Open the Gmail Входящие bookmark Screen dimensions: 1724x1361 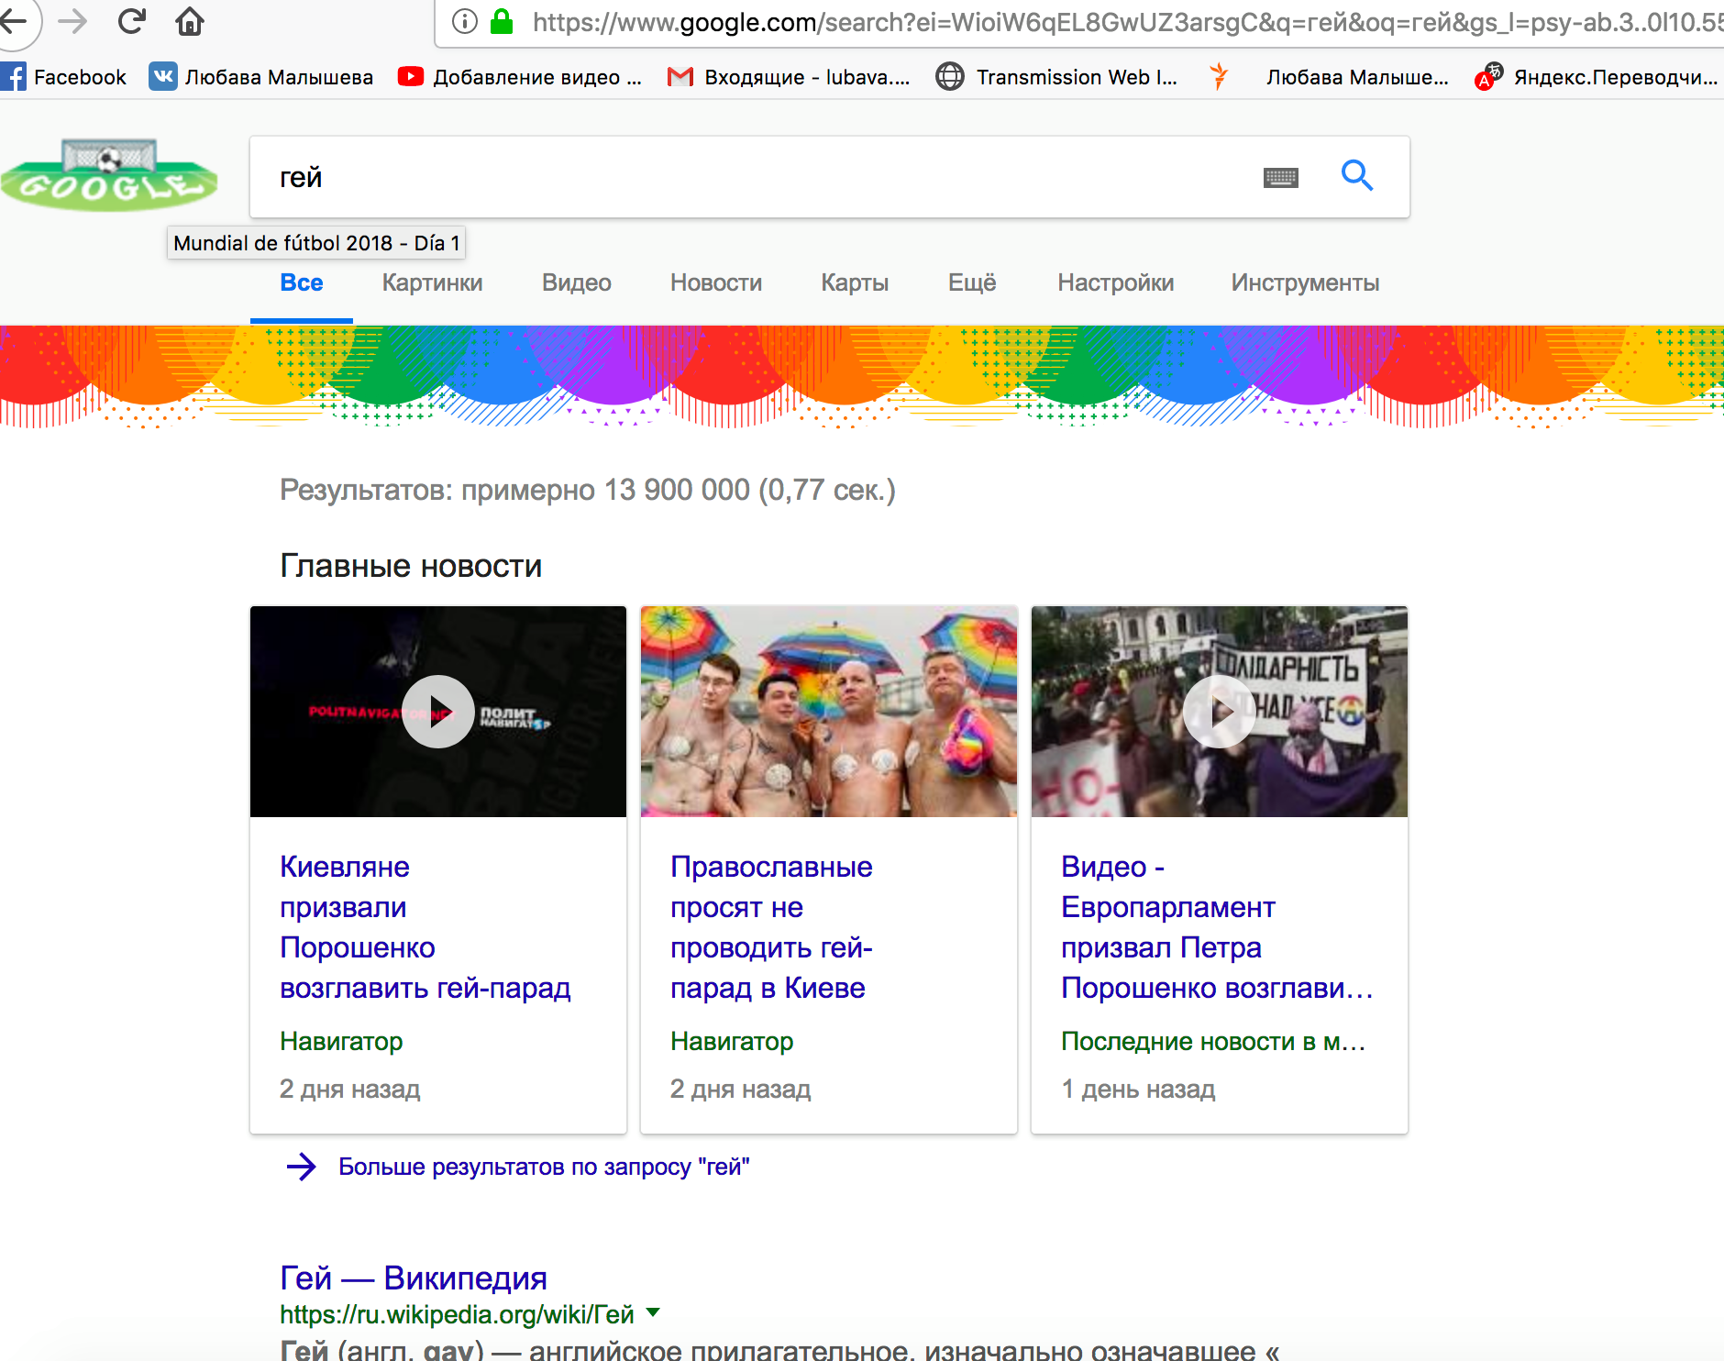click(x=790, y=77)
